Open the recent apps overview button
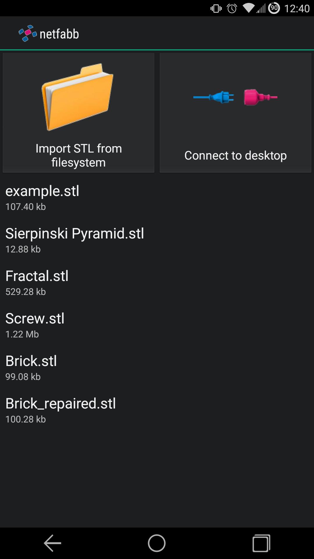The width and height of the screenshot is (314, 559). tap(261, 543)
